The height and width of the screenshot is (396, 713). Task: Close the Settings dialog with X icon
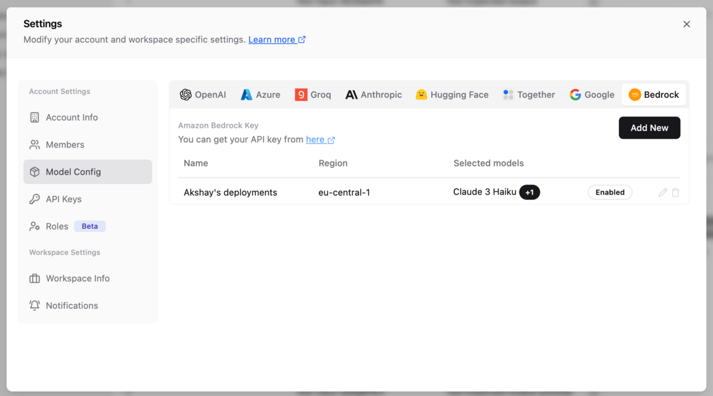click(686, 24)
